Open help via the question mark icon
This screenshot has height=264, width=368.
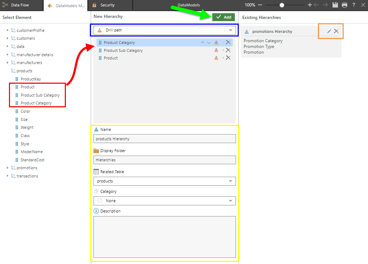click(x=354, y=5)
